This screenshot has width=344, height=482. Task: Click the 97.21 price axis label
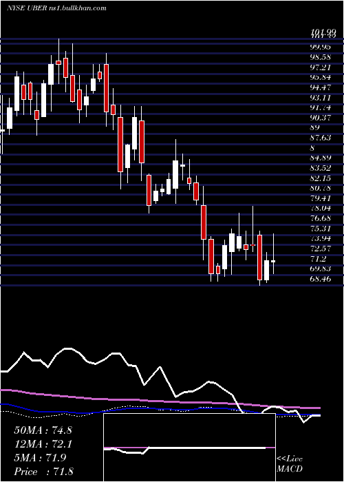coord(321,67)
